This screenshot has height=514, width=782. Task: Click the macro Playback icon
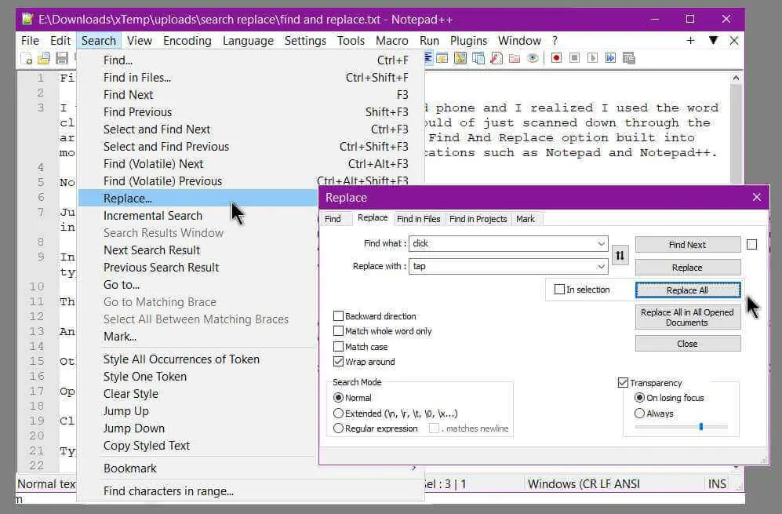(x=592, y=58)
